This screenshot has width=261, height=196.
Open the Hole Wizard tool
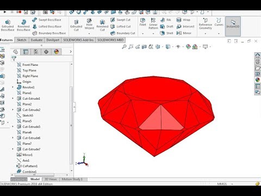tap(89, 24)
